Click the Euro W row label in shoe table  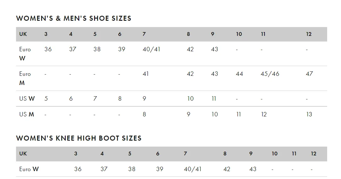(25, 54)
